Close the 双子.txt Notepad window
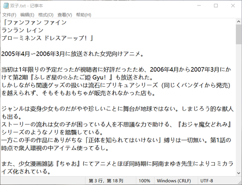Viewport: 242px width, 185px height. click(x=233, y=6)
